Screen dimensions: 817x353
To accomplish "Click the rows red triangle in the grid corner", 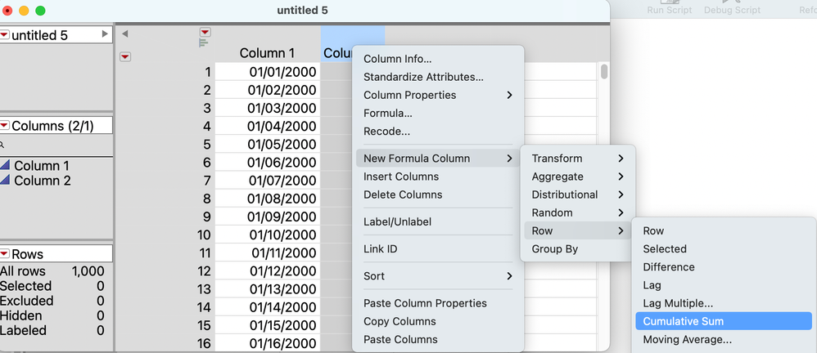I will (125, 56).
